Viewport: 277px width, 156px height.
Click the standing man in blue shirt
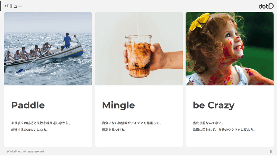point(67,40)
